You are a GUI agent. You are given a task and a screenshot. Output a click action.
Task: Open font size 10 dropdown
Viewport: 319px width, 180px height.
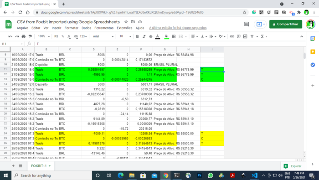coord(125,36)
